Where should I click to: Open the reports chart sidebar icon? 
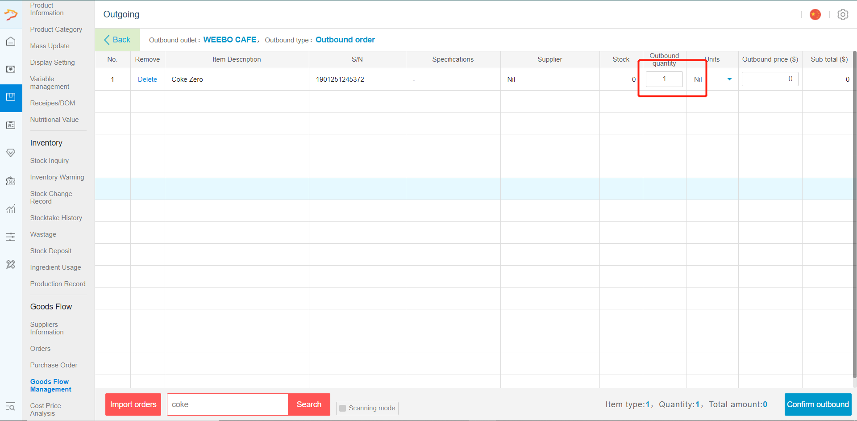(x=11, y=208)
